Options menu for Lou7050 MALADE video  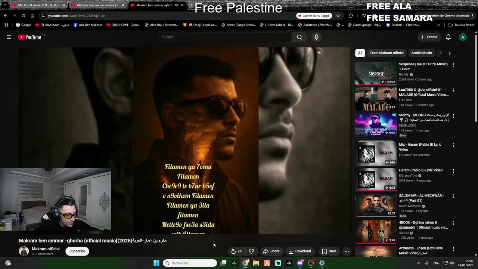(x=453, y=90)
